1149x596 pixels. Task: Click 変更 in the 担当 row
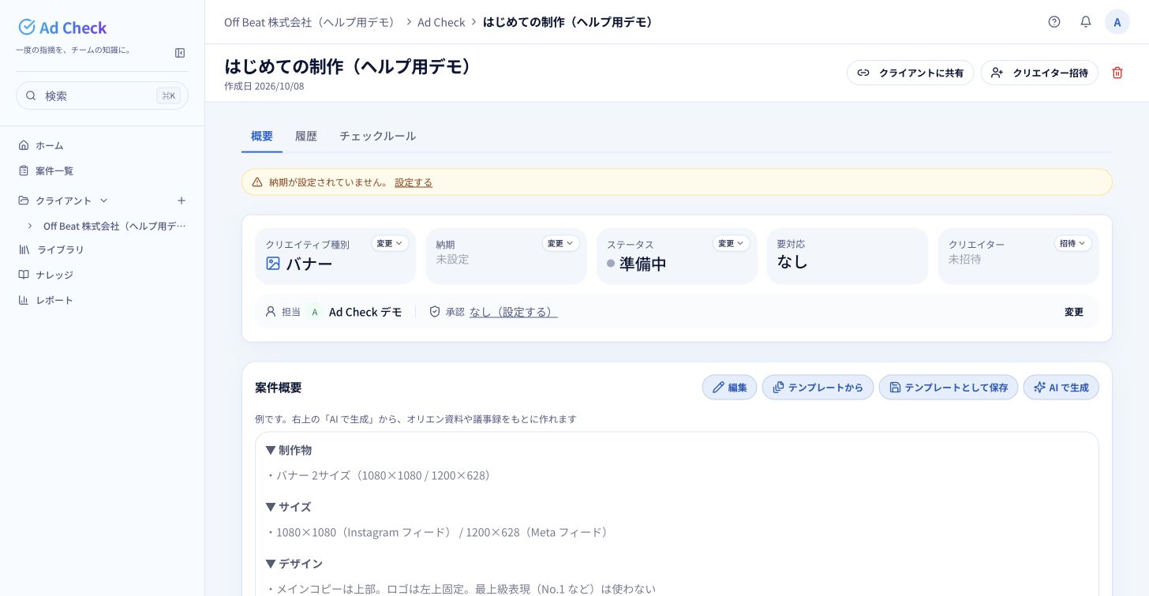point(1074,312)
